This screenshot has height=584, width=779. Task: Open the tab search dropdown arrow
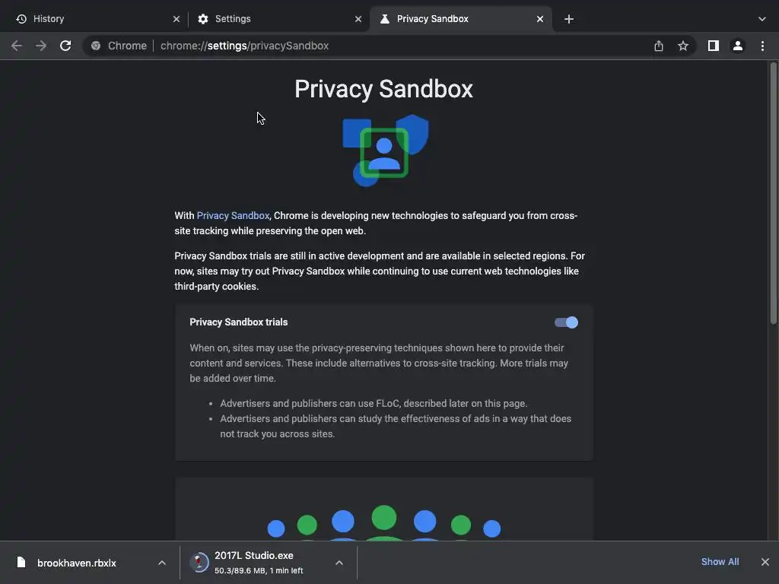(x=762, y=19)
